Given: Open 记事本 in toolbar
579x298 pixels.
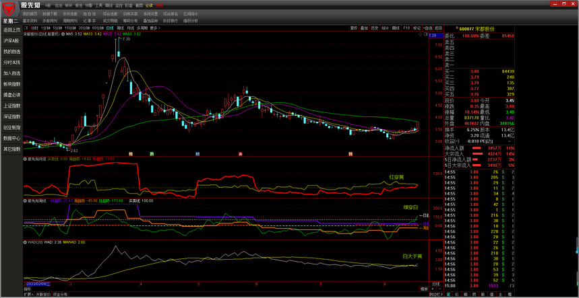Looking at the screenshot, I should click(x=90, y=21).
